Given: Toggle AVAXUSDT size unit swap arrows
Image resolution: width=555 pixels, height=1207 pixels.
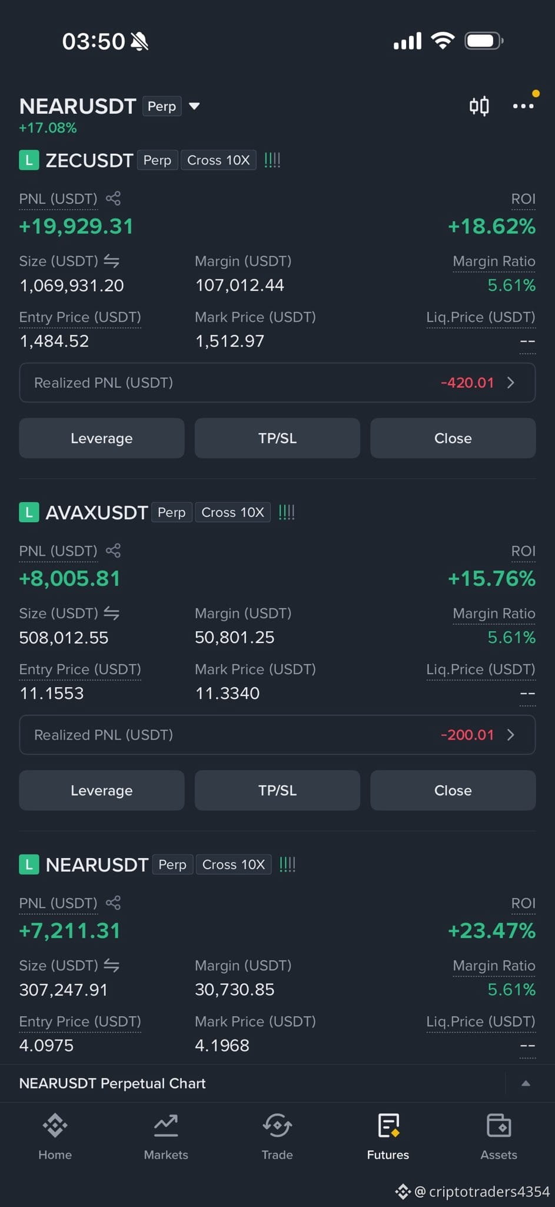Looking at the screenshot, I should click(111, 614).
